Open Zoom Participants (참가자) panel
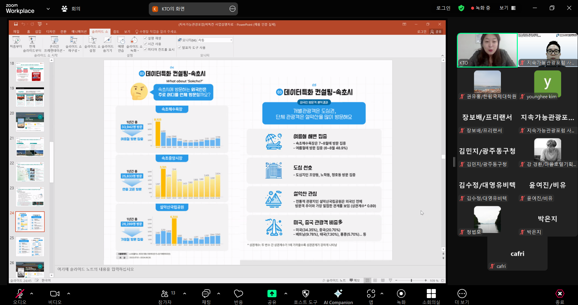The width and height of the screenshot is (578, 305). [x=165, y=297]
